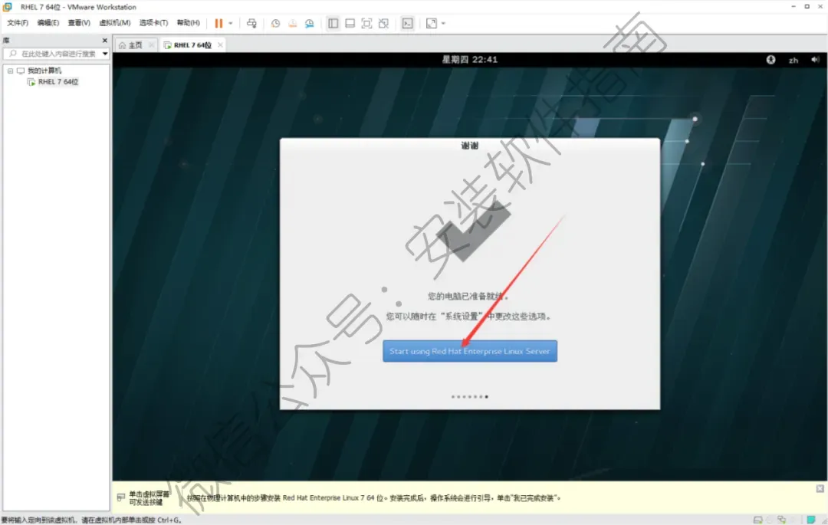Close the 主页 tab
The height and width of the screenshot is (525, 828).
tap(152, 45)
